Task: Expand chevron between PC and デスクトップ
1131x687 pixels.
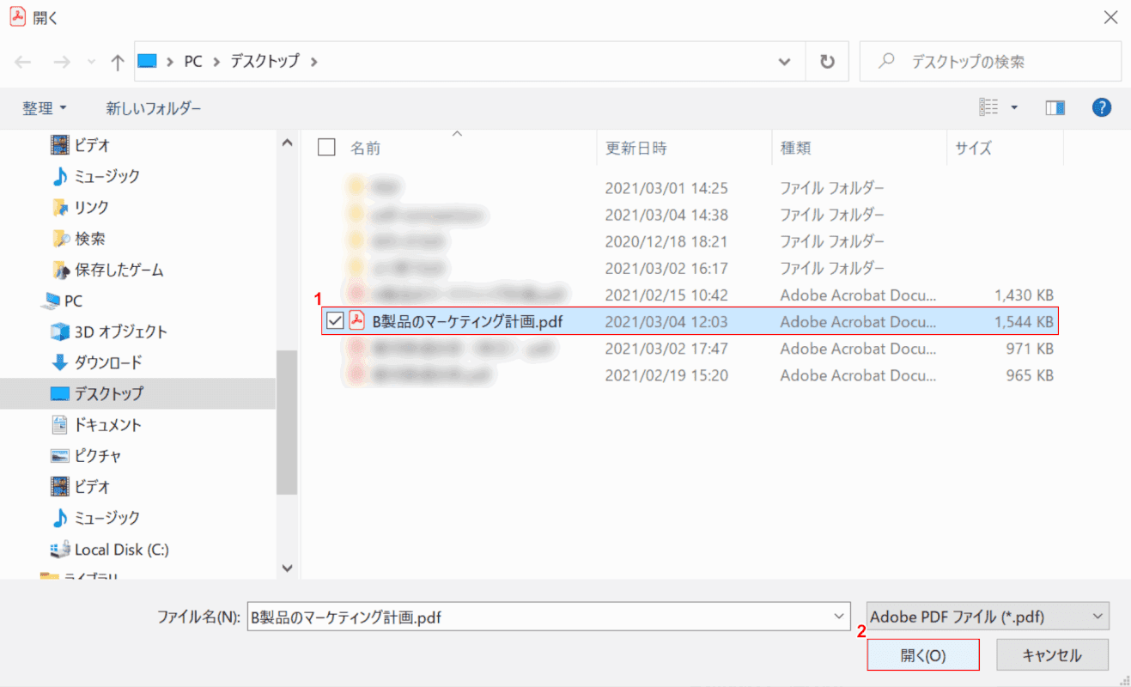Action: [216, 62]
